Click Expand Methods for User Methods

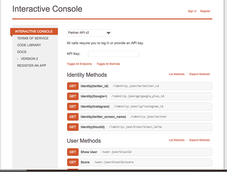pos(199,140)
